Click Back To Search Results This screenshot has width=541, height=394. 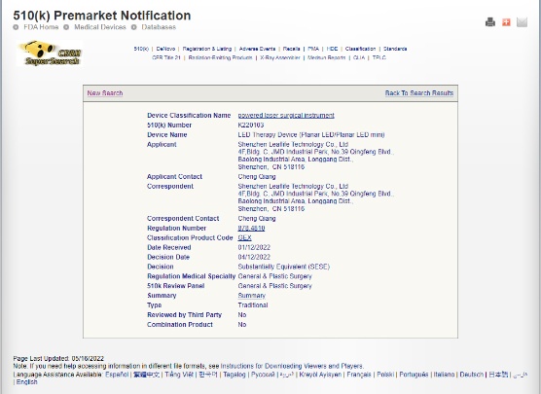[419, 92]
